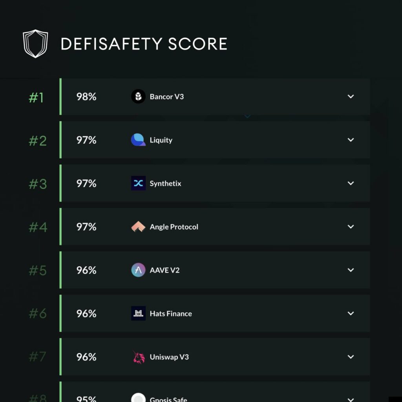Click the #1 rank number
The height and width of the screenshot is (402, 402).
point(37,97)
